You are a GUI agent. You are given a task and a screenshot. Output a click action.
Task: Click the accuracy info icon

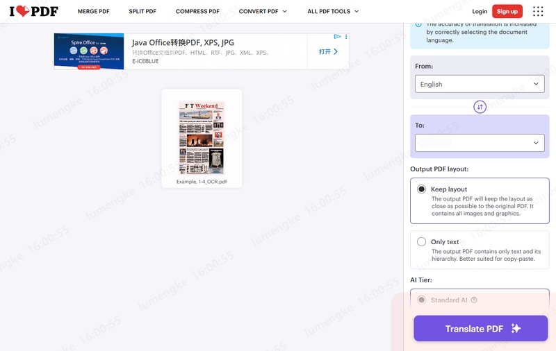click(x=419, y=24)
